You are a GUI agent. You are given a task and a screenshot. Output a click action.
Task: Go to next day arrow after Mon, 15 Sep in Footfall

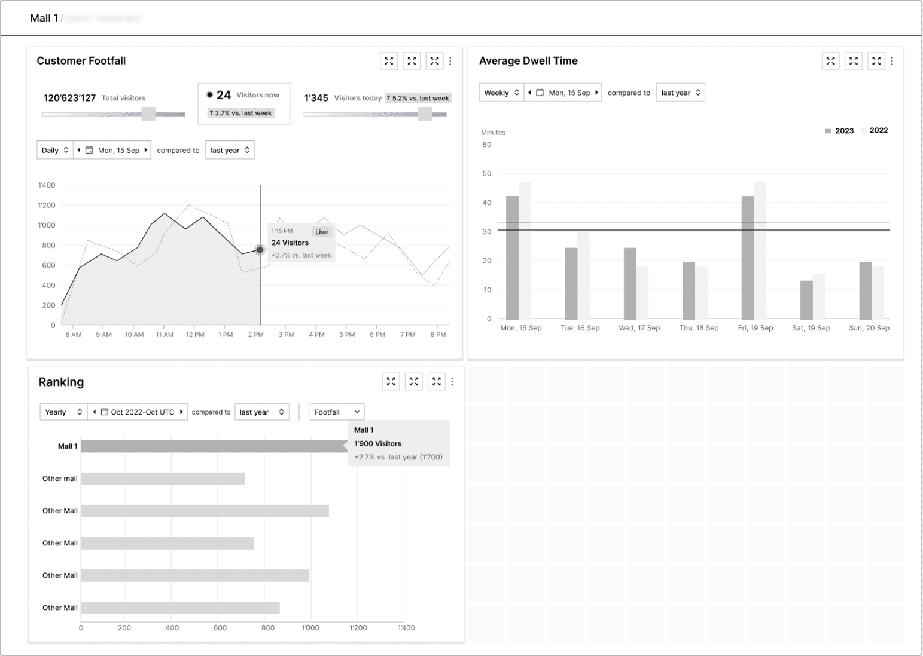point(145,150)
